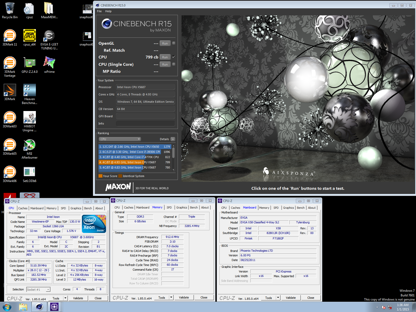Click the network tray icon
The height and width of the screenshot is (312, 416).
(390, 307)
